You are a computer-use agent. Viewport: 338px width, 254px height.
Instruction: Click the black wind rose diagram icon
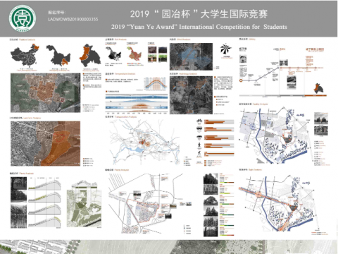pos(226,49)
